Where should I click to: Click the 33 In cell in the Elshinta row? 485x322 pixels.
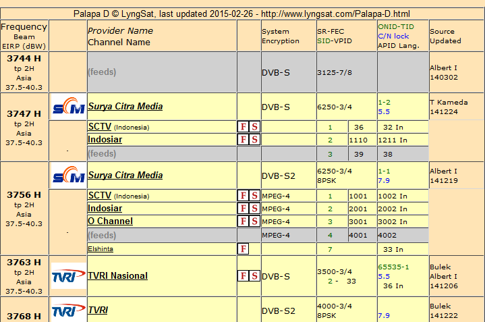coord(403,249)
